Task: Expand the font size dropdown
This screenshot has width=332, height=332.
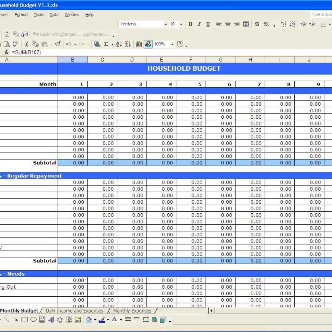Action: (x=181, y=24)
